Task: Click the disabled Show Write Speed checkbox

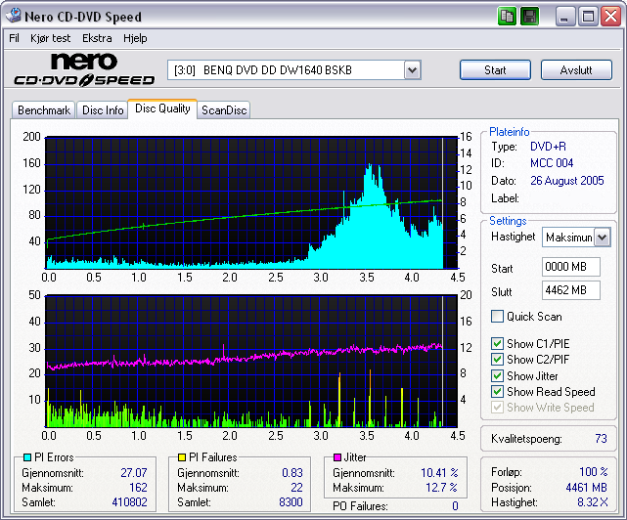Action: click(497, 408)
